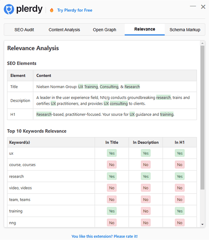Click nng row In Title No badge
Screen dimensions: 209x240
click(x=112, y=223)
